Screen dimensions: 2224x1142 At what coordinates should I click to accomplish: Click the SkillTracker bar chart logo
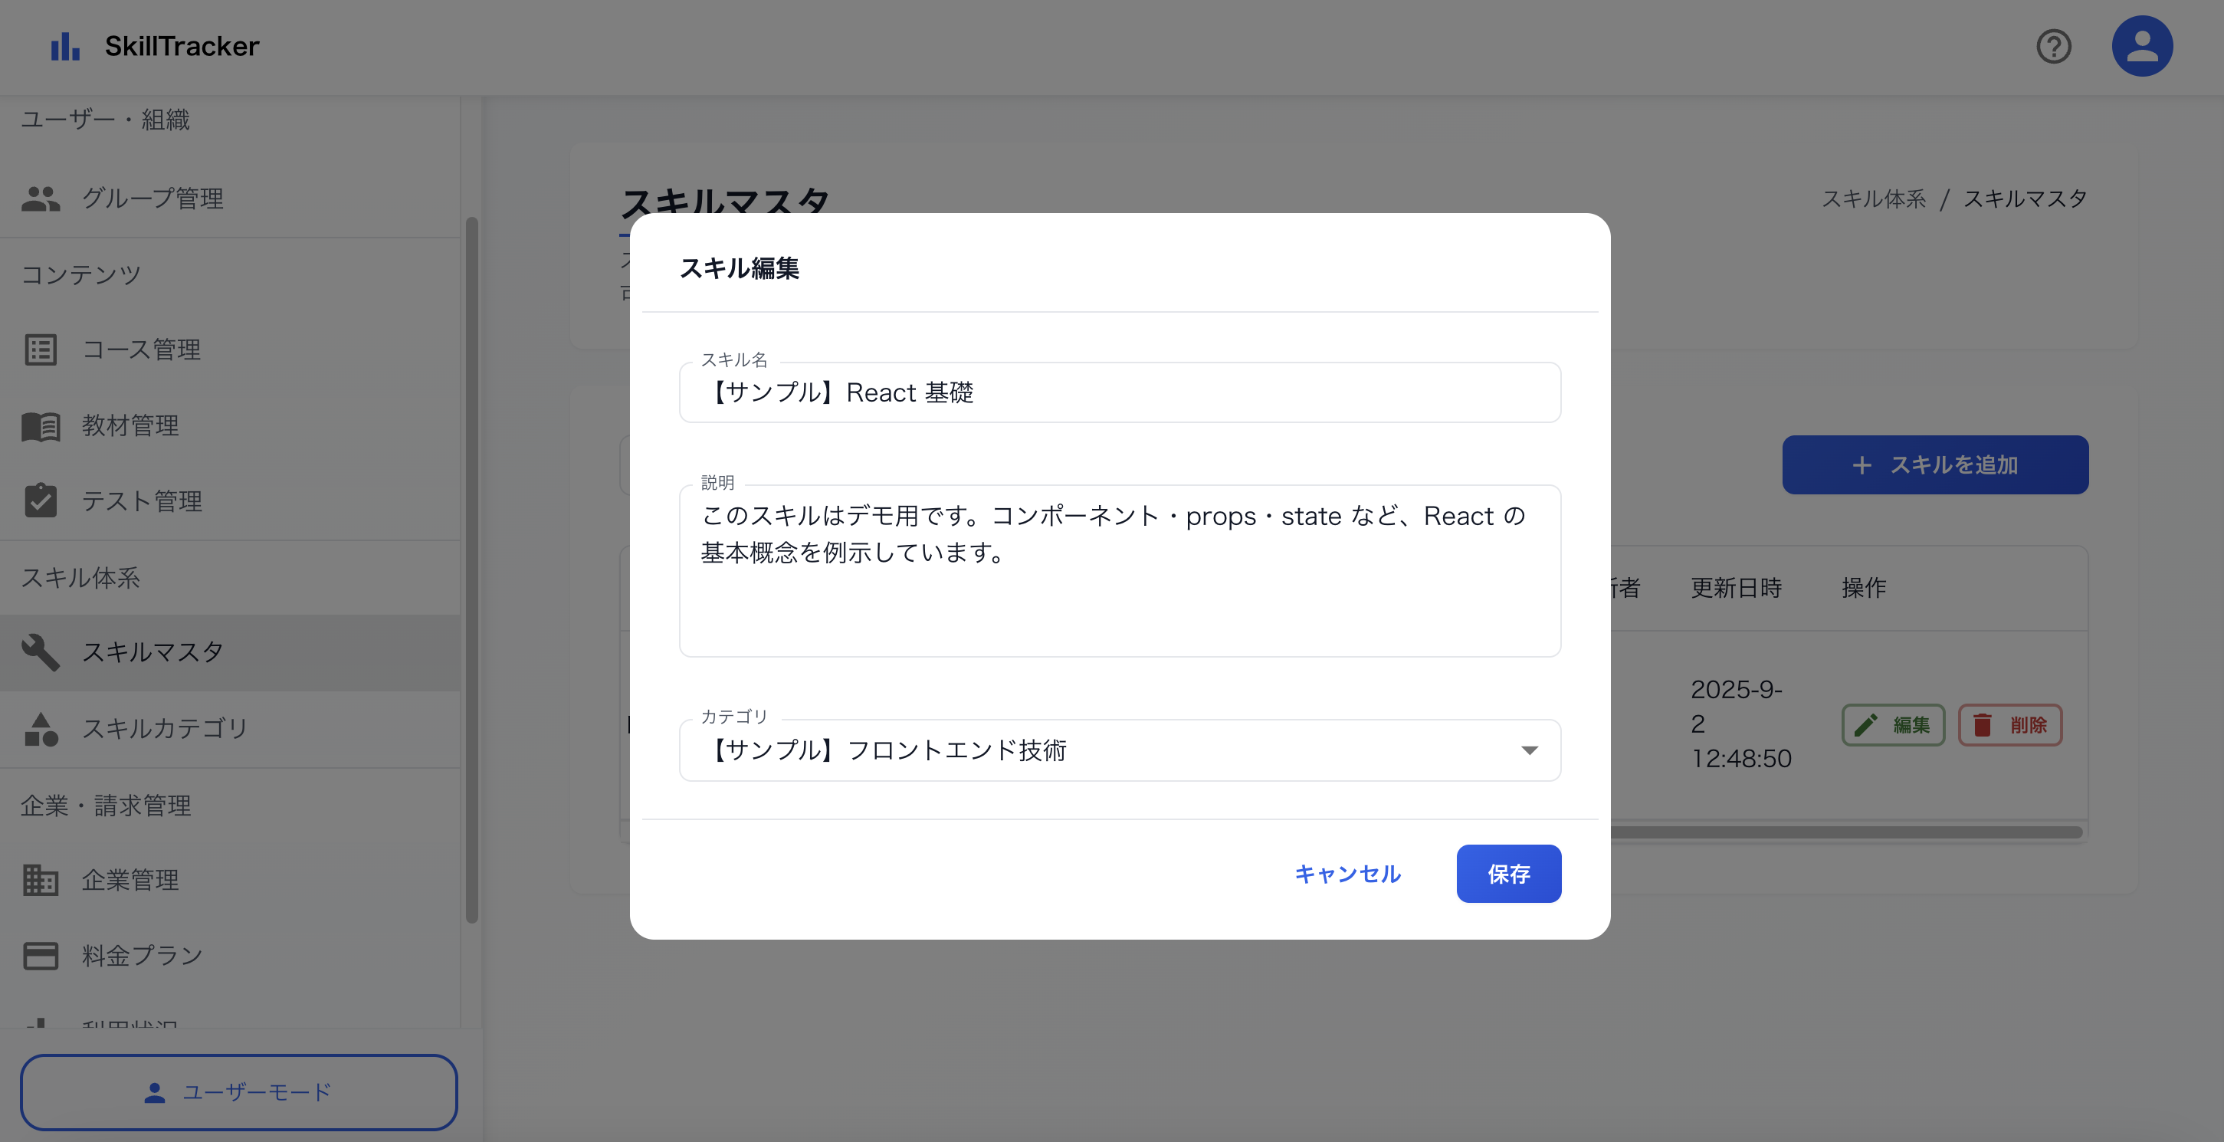[64, 46]
